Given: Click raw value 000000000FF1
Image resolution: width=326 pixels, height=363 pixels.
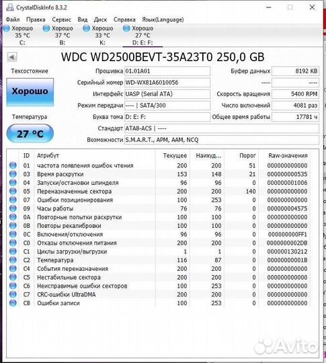Looking at the screenshot, I should pyautogui.click(x=287, y=235).
